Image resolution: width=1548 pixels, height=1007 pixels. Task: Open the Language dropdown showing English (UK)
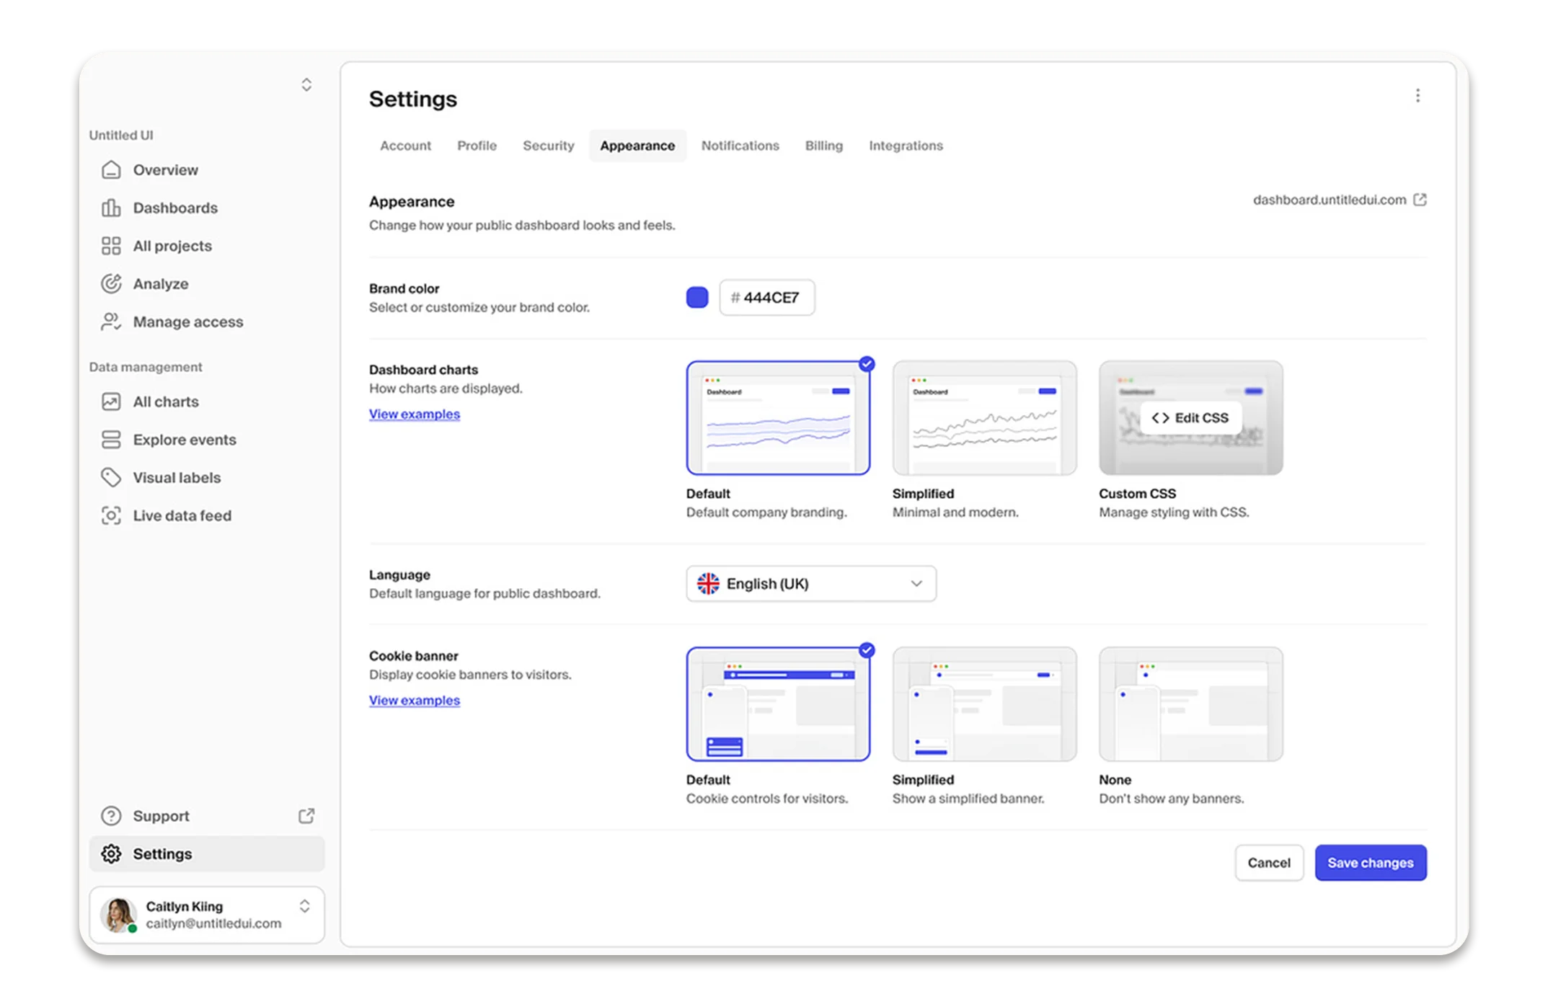810,583
